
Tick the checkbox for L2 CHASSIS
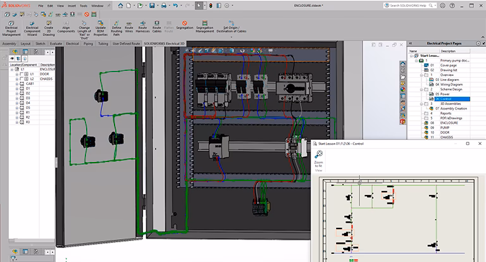point(22,79)
